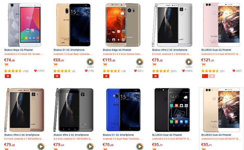Click the China flag under pink BLUBOO Dual
The height and width of the screenshot is (150, 244).
point(205,76)
